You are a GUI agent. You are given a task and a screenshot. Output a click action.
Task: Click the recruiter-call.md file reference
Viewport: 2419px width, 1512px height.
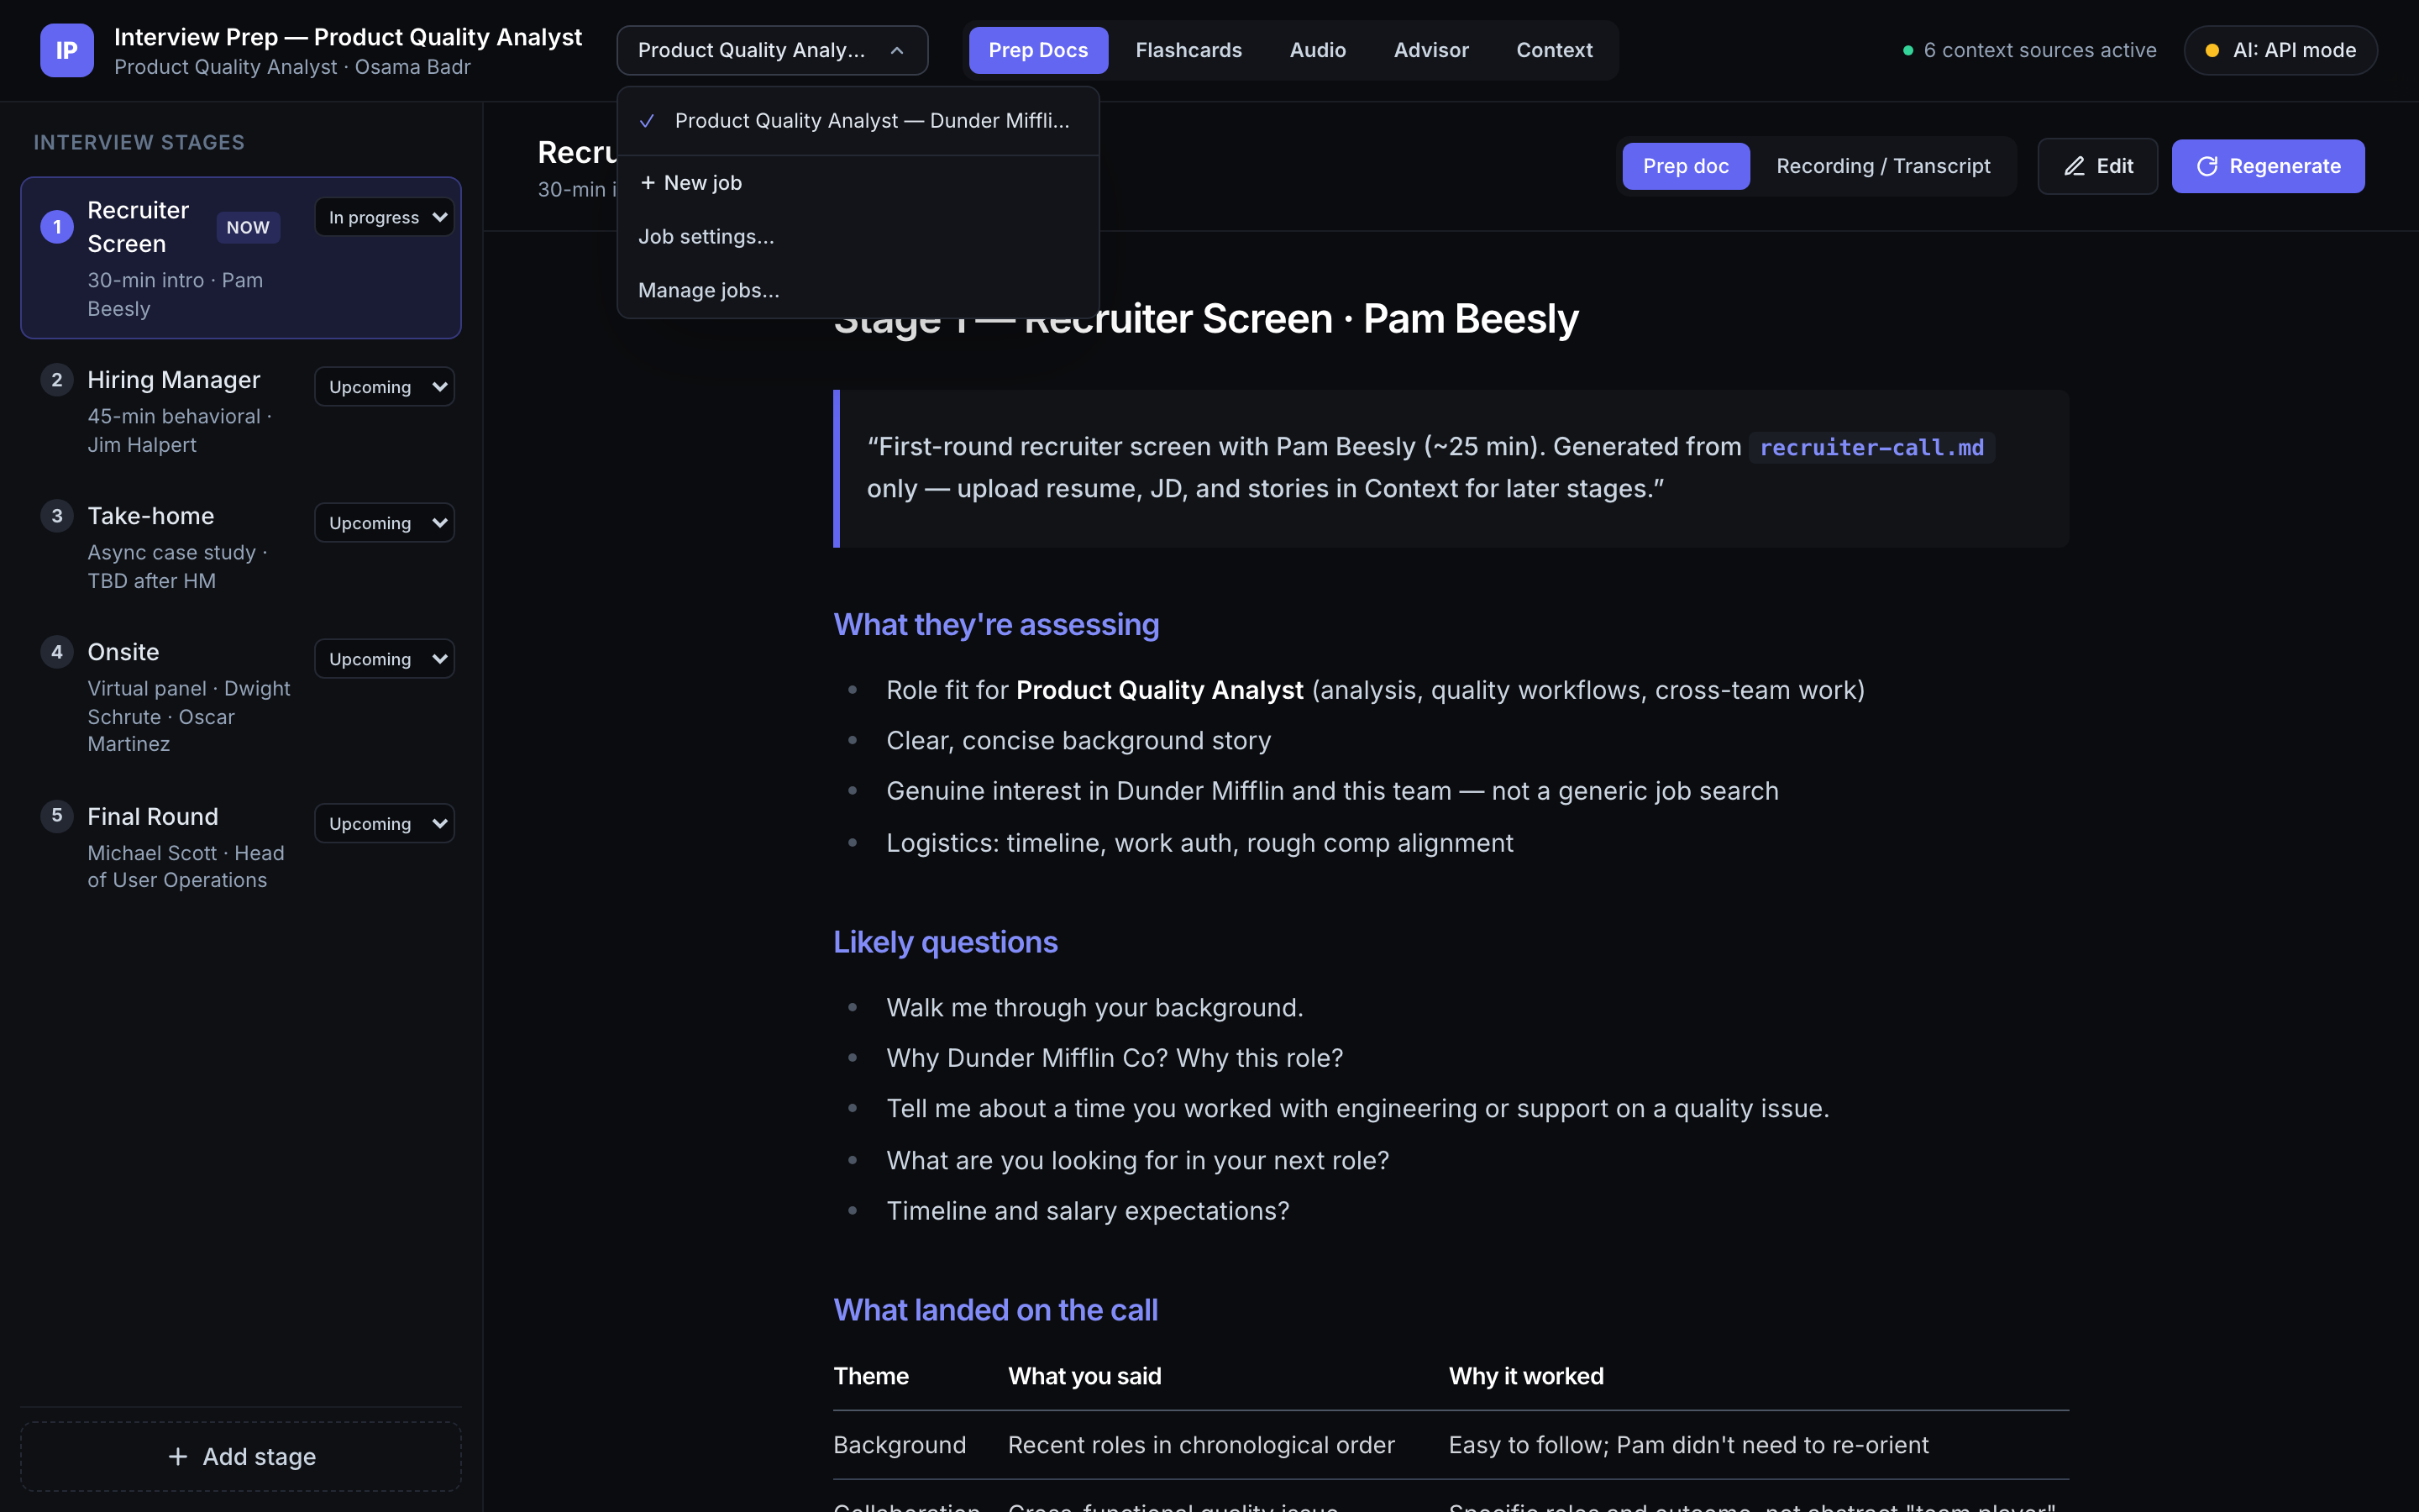click(1871, 447)
